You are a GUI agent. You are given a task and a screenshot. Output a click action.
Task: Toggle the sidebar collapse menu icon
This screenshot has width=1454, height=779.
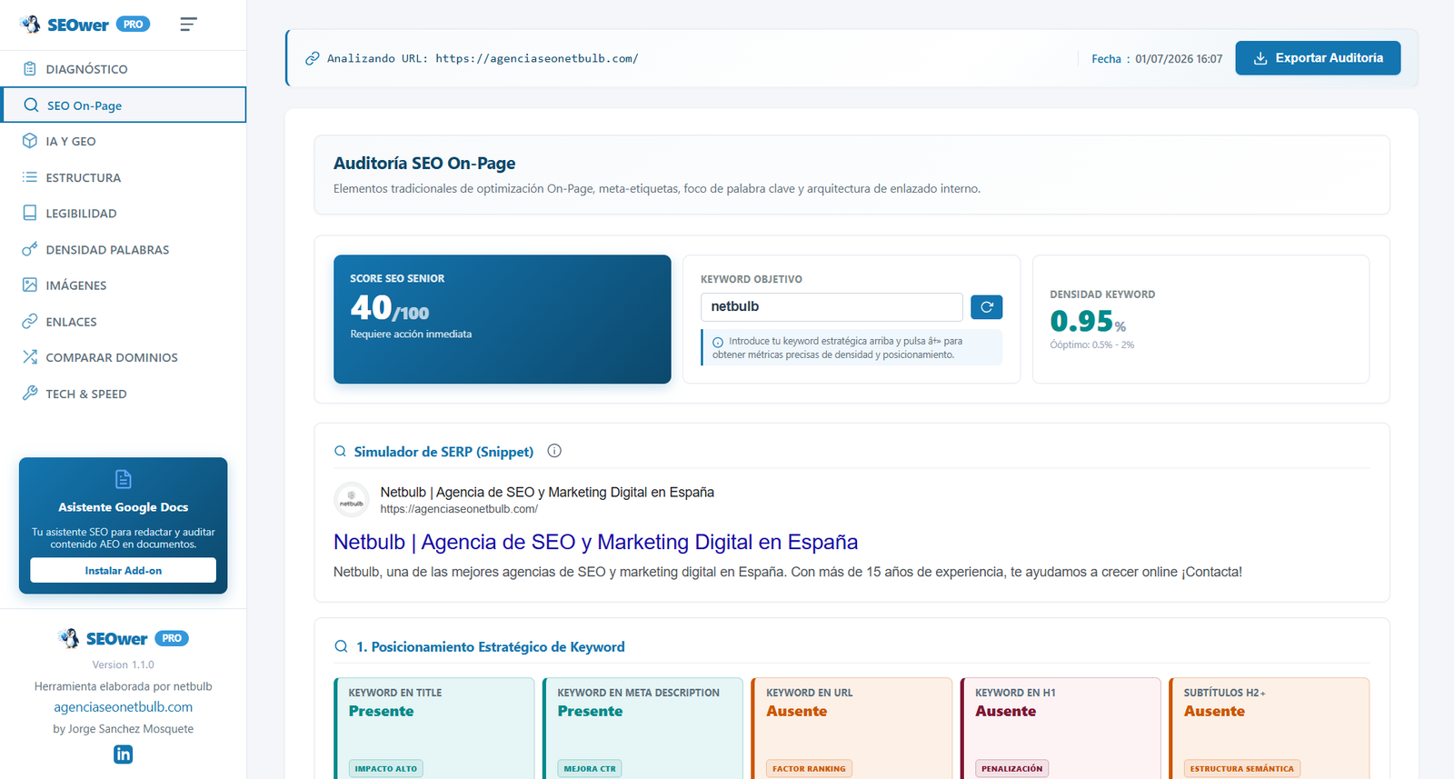tap(188, 25)
